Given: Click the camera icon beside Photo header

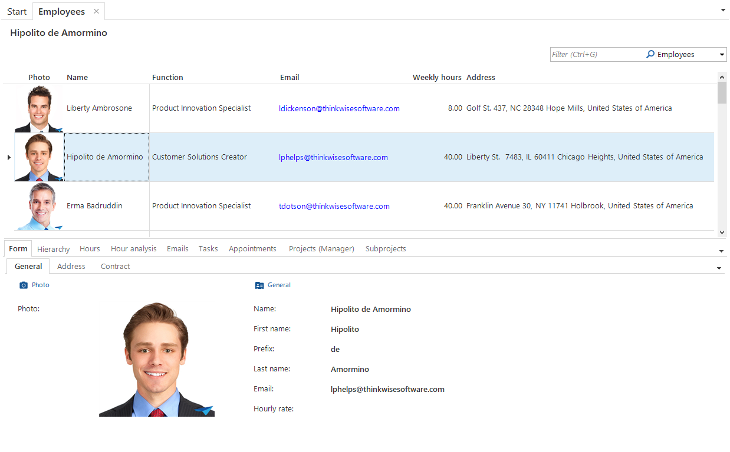Looking at the screenshot, I should coord(24,285).
